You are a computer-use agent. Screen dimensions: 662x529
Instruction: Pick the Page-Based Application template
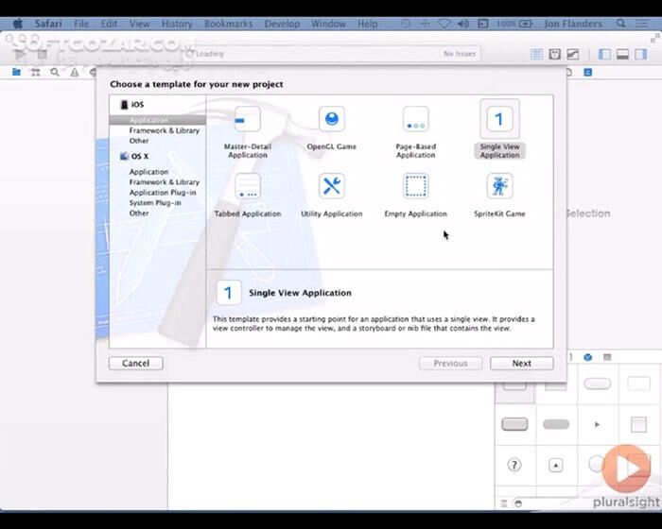(x=415, y=122)
